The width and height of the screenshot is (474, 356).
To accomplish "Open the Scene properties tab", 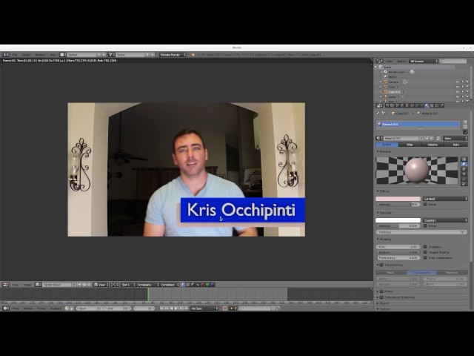I will [397, 105].
